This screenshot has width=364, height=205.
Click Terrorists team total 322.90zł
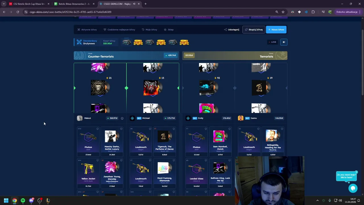(x=189, y=55)
